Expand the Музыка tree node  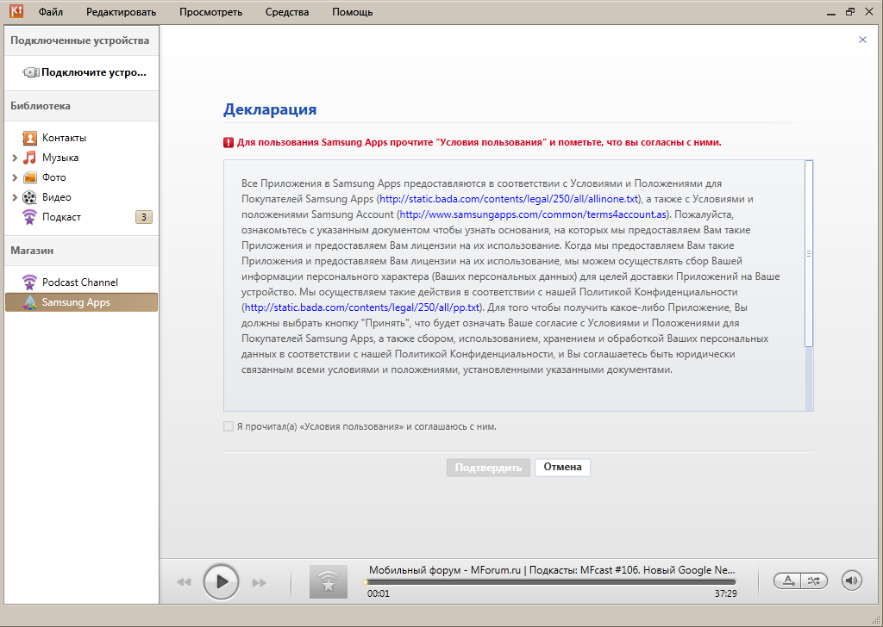[15, 158]
